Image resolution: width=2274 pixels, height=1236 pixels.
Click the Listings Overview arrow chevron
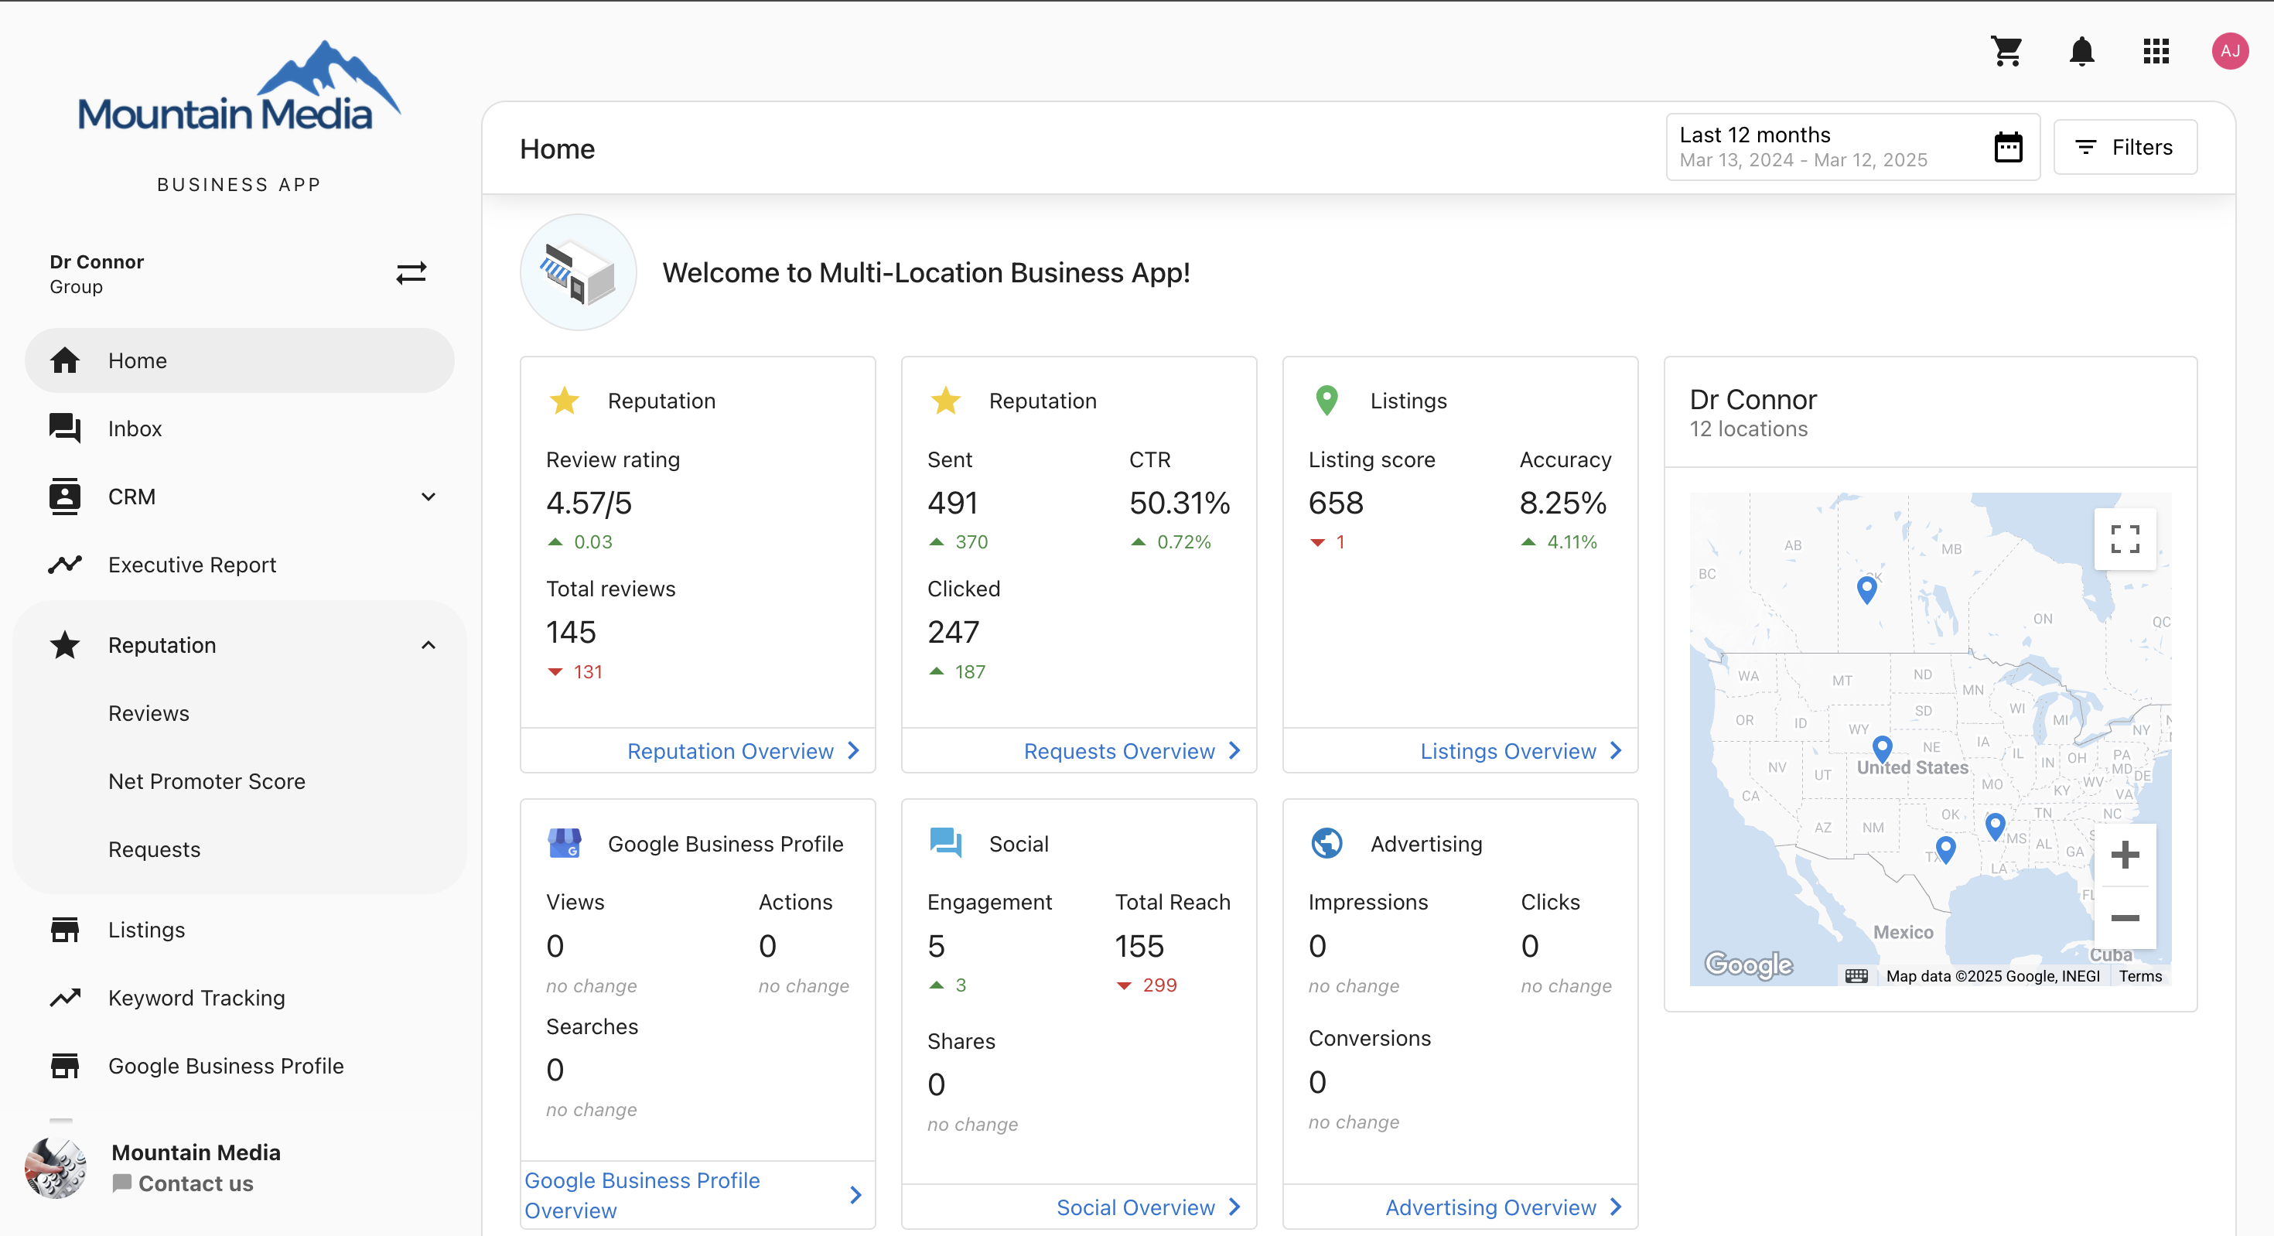click(x=1617, y=750)
